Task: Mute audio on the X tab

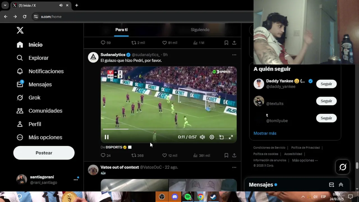Action: point(61,5)
